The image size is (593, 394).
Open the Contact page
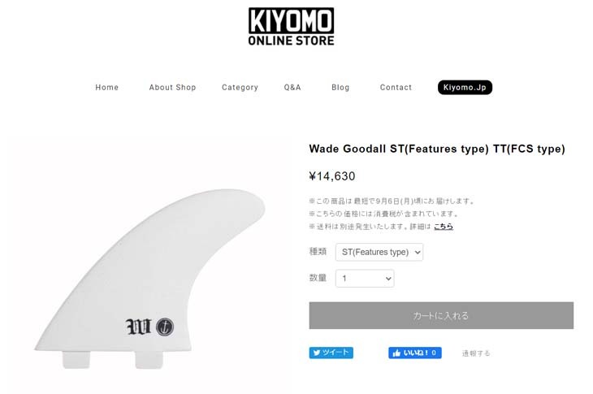396,88
